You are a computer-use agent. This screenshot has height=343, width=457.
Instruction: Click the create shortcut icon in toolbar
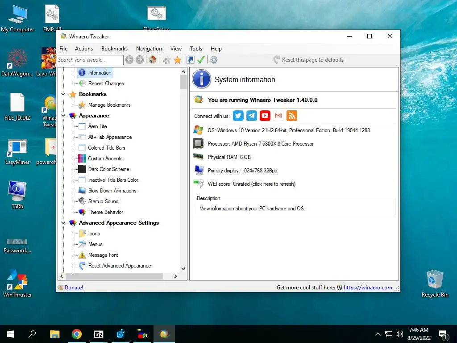(191, 60)
